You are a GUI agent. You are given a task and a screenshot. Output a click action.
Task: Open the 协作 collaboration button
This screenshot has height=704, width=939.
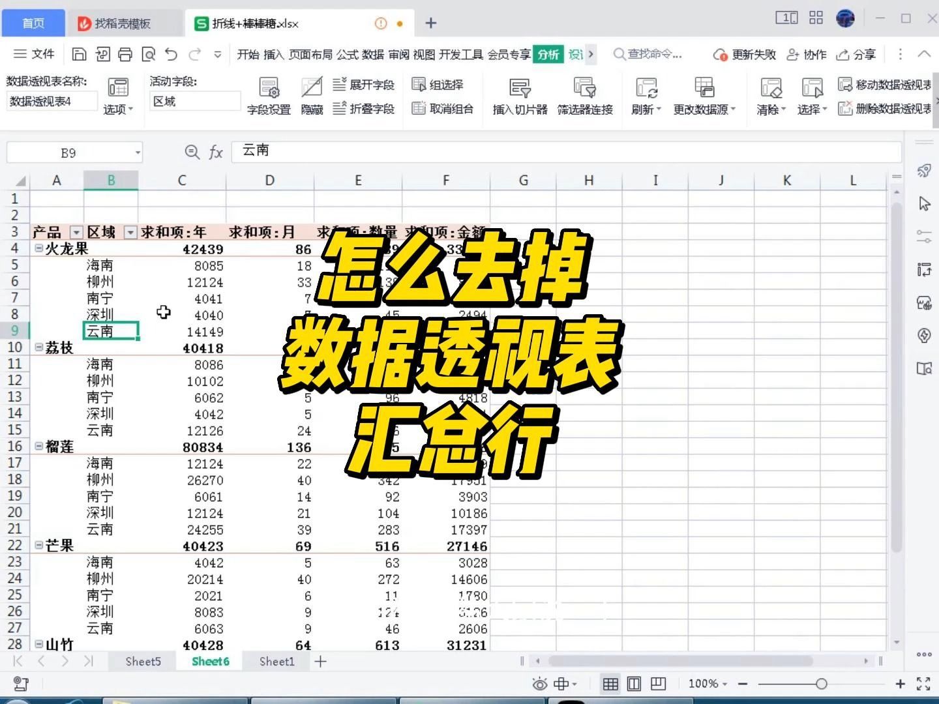[807, 55]
